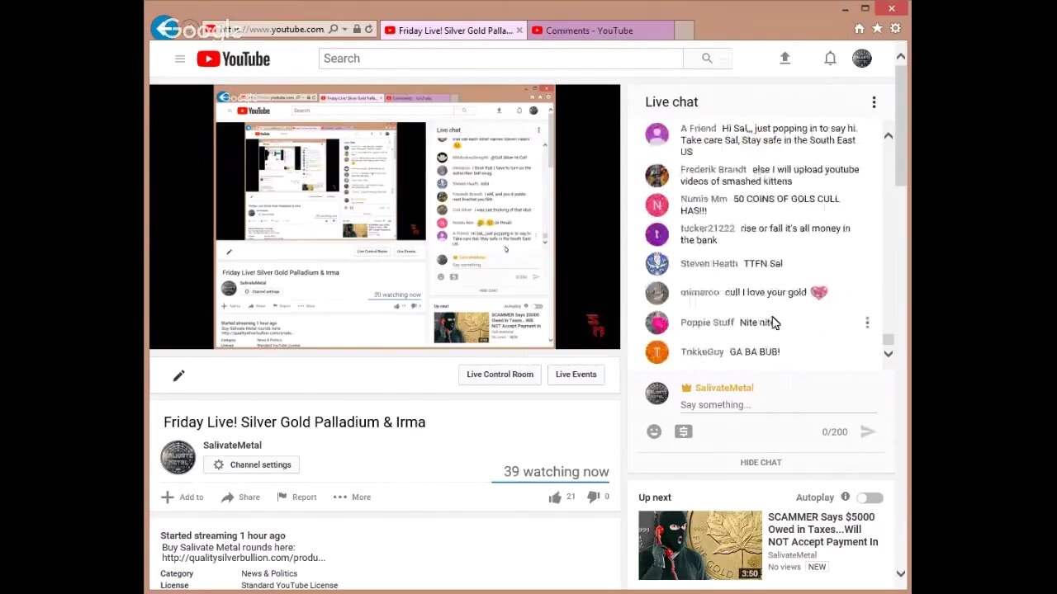Click the Say something chat input

[778, 405]
